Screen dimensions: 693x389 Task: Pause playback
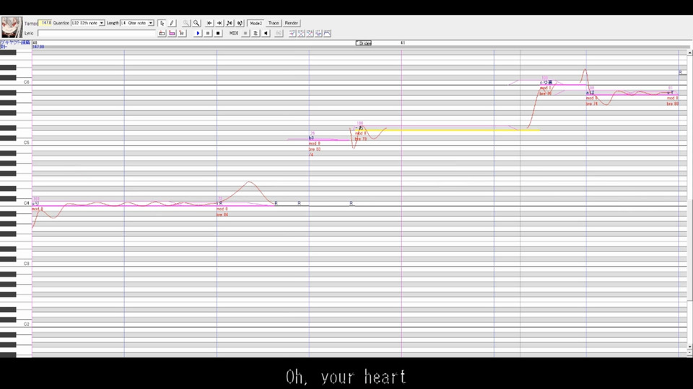(x=208, y=33)
